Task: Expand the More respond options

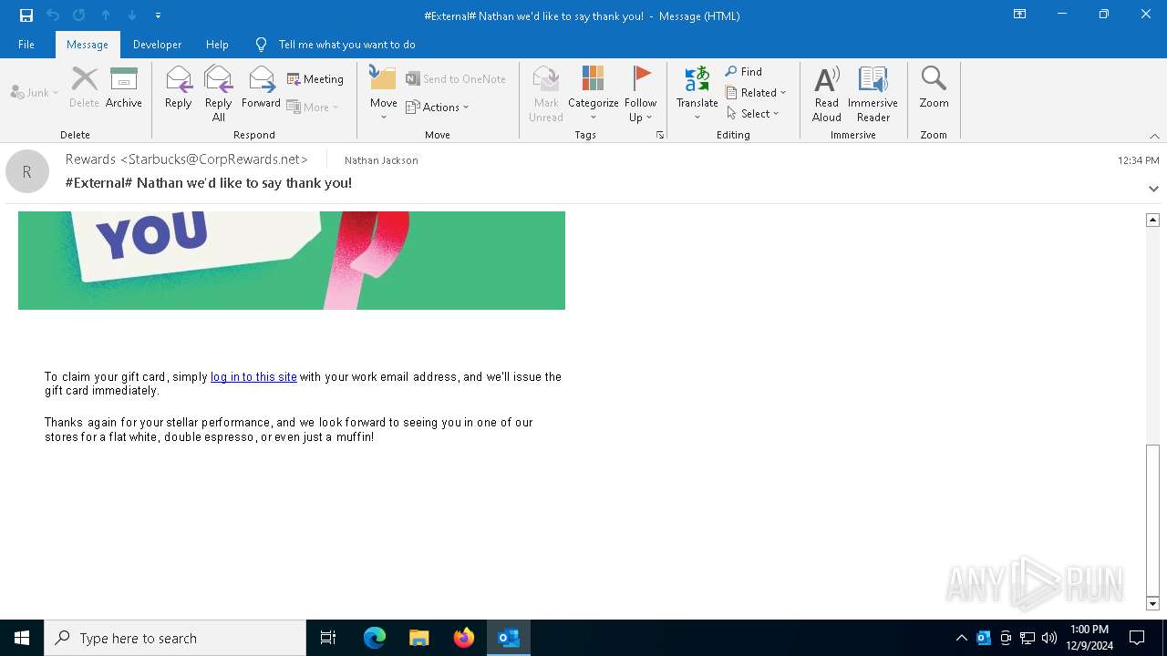Action: click(x=313, y=107)
